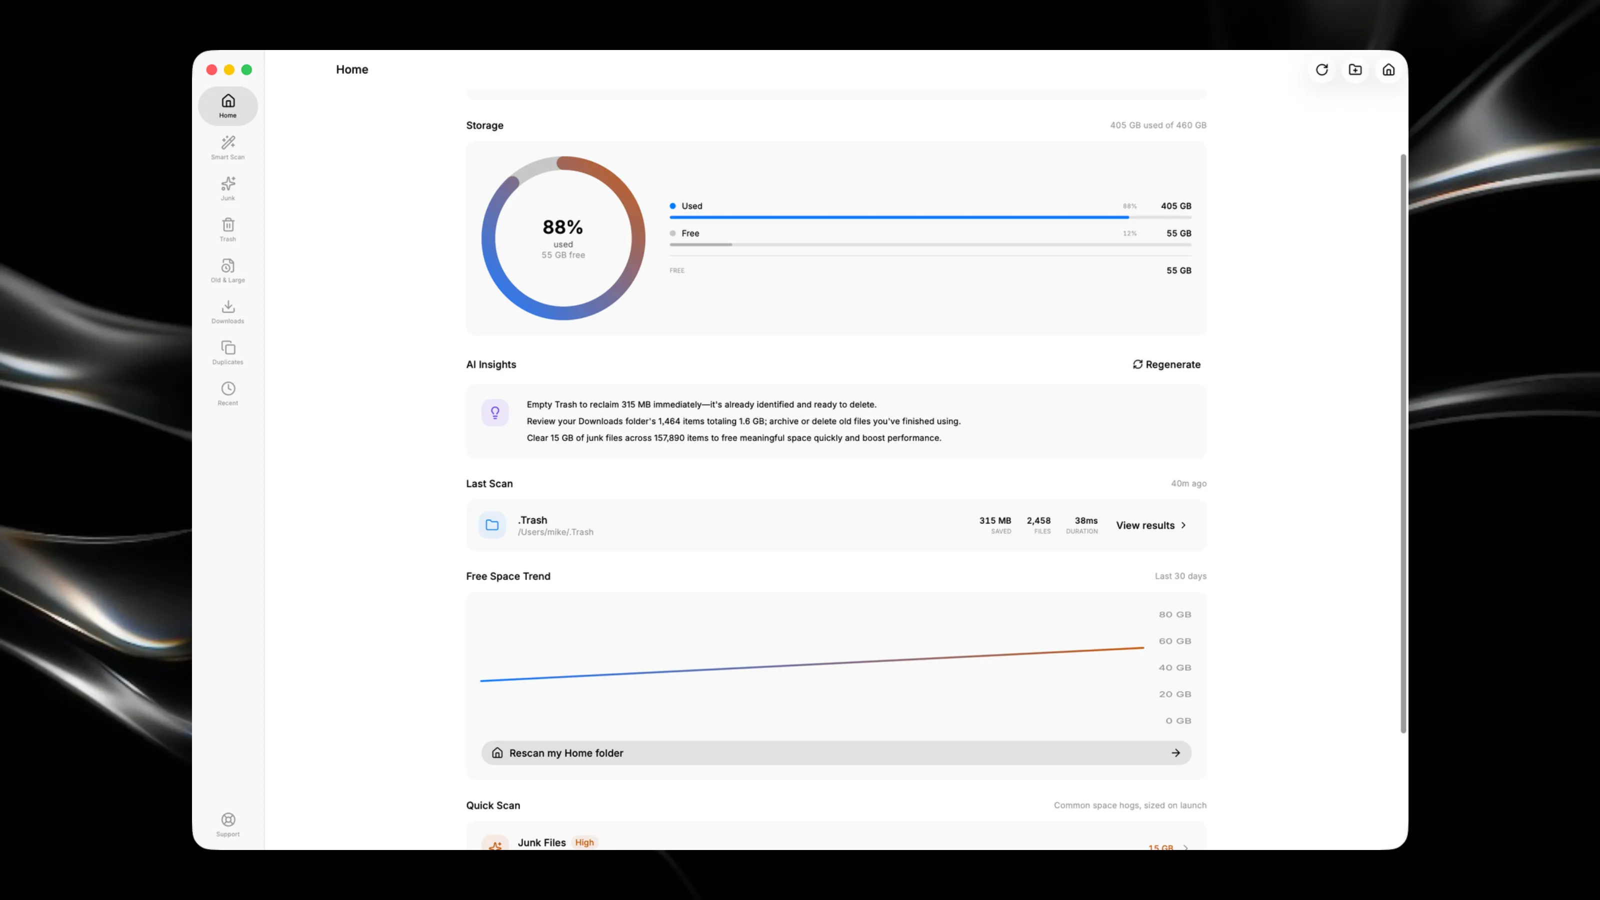Click '405 GB used of 460 GB' text
This screenshot has width=1600, height=900.
click(1158, 125)
